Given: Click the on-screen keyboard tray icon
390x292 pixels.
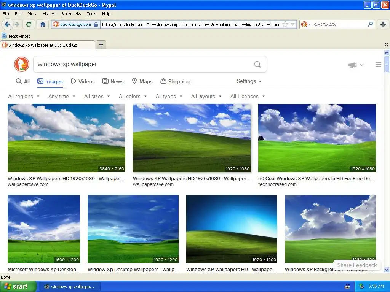Looking at the screenshot, I should (x=347, y=287).
